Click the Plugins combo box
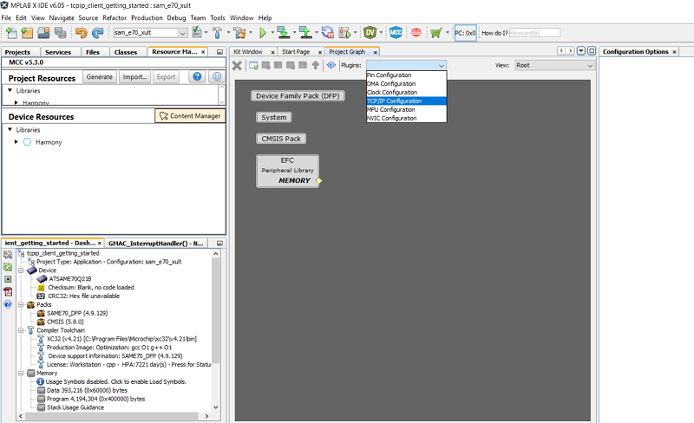Image resolution: width=694 pixels, height=423 pixels. 406,66
